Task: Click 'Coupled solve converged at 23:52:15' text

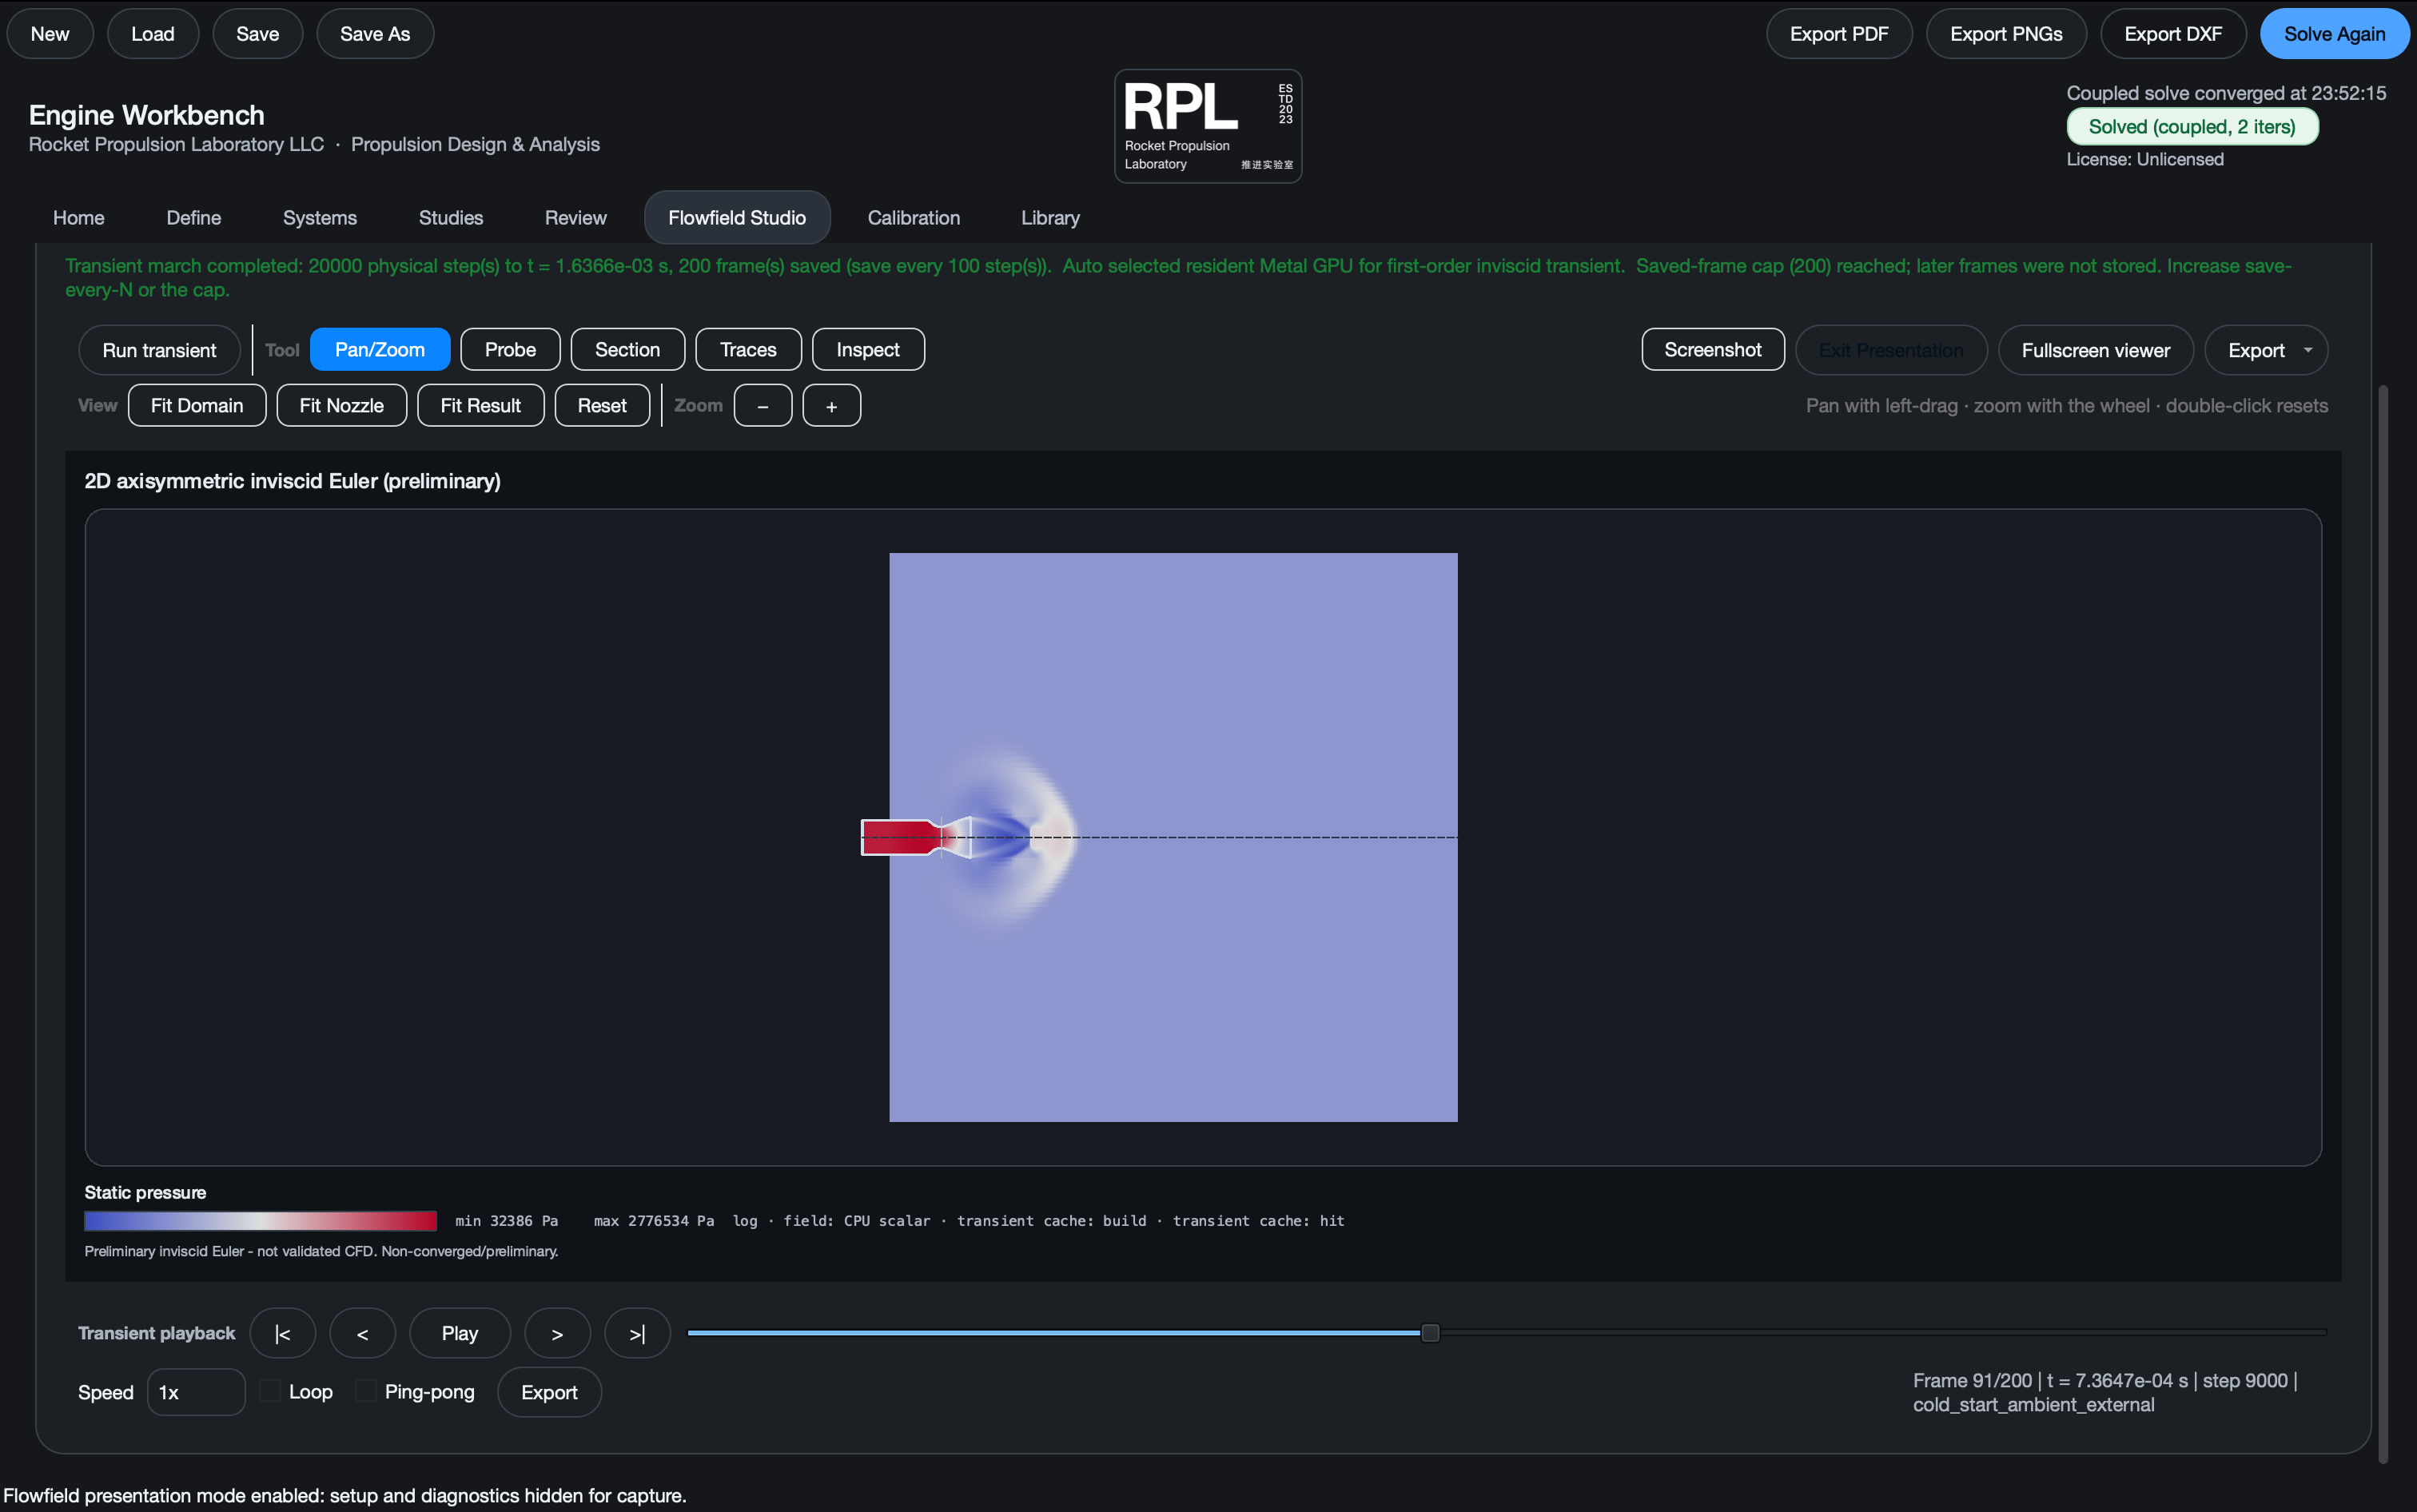Action: 2226,93
